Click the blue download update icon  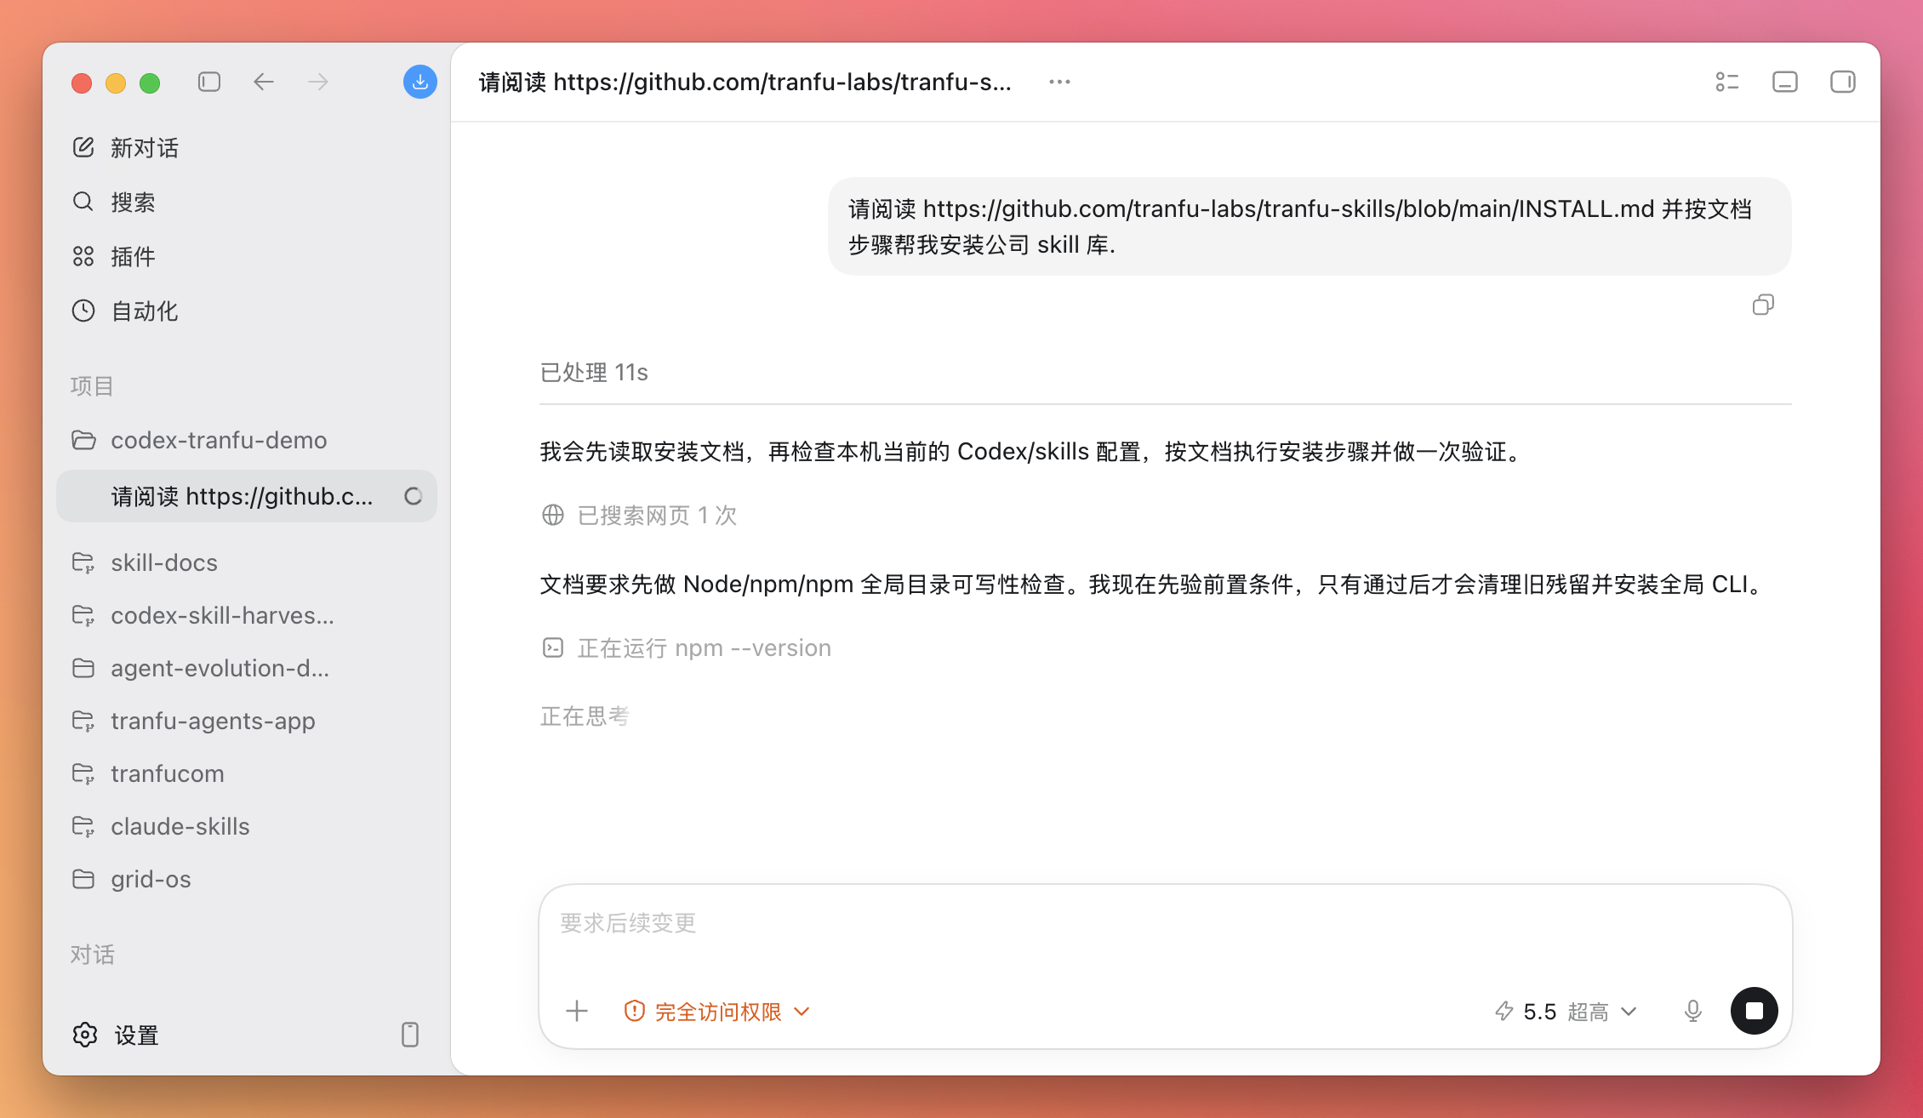419,82
